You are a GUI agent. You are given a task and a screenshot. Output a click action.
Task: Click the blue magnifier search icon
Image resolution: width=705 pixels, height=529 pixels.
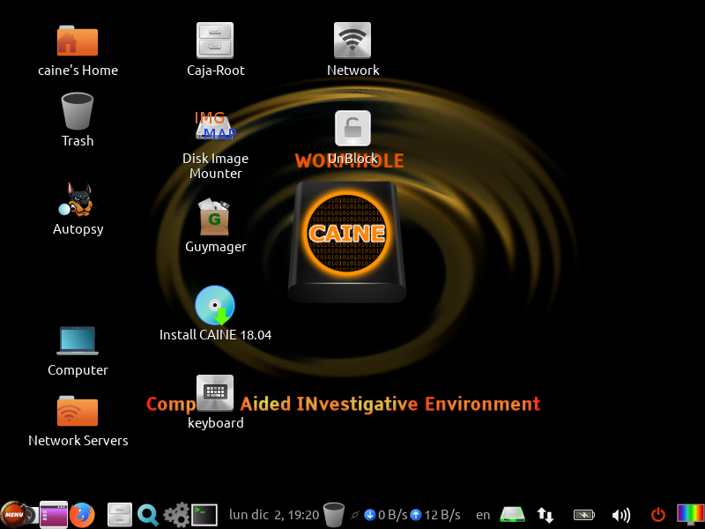(x=147, y=515)
